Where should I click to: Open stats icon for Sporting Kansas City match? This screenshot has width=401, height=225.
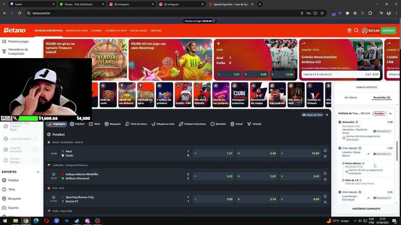click(325, 196)
